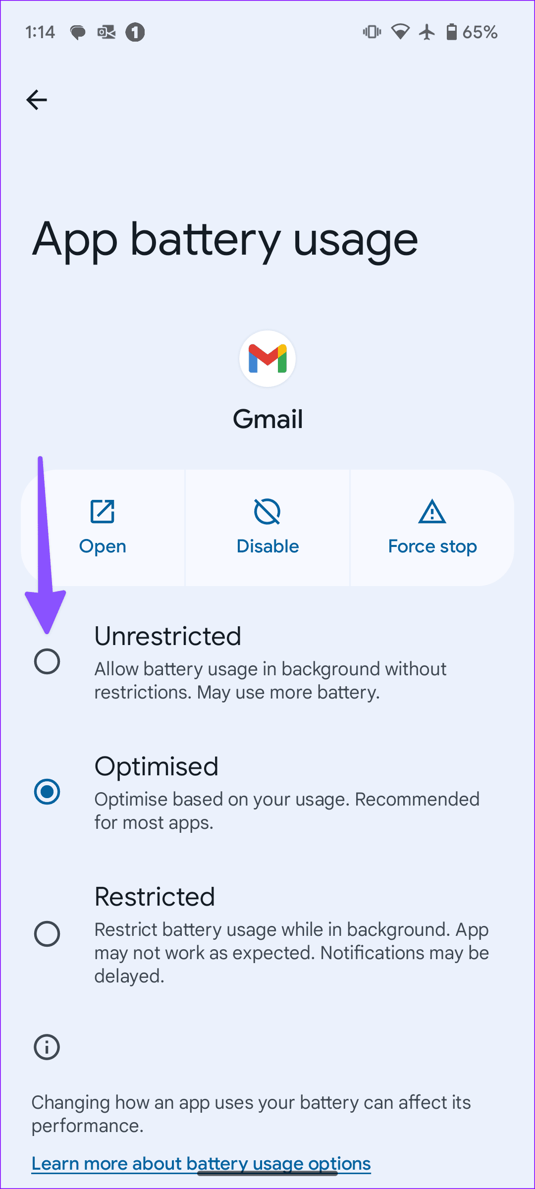Image resolution: width=535 pixels, height=1189 pixels.
Task: Tap the Gmail app logo
Action: tap(267, 358)
